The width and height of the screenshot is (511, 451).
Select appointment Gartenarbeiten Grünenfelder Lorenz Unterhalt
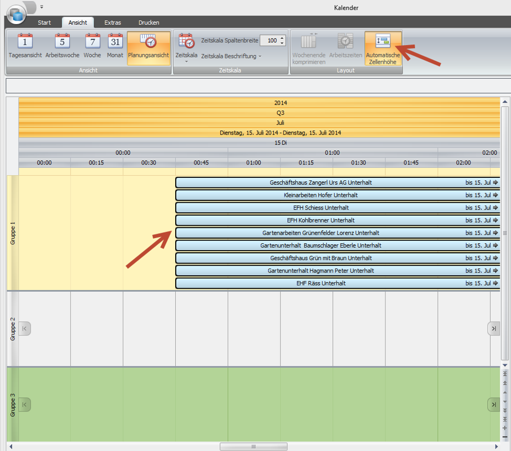[x=337, y=233]
